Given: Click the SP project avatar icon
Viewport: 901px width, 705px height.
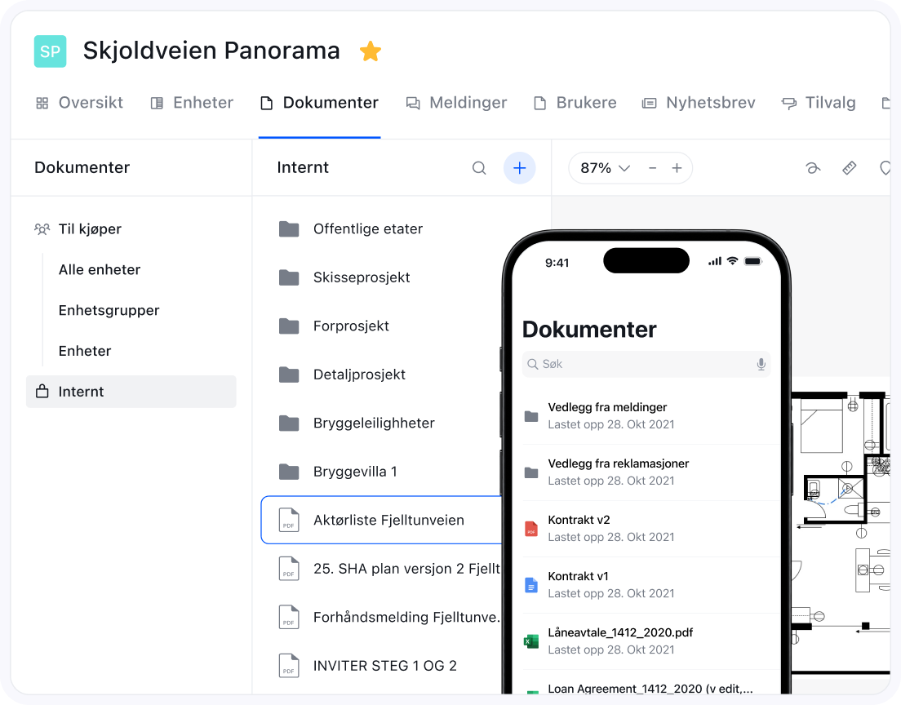Looking at the screenshot, I should coord(50,51).
